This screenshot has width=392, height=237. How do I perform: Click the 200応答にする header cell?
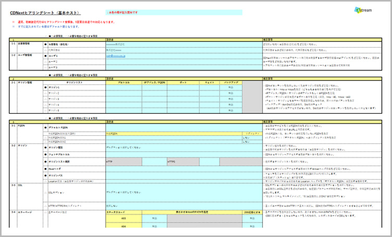pos(252,212)
